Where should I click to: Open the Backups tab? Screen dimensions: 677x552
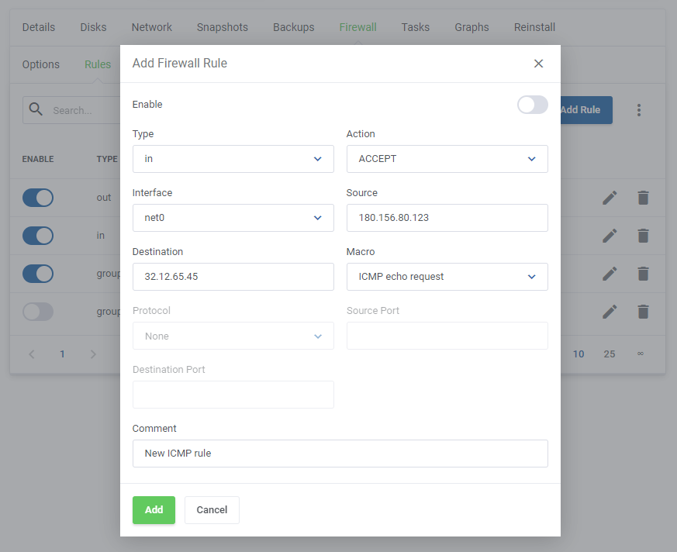pyautogui.click(x=294, y=27)
